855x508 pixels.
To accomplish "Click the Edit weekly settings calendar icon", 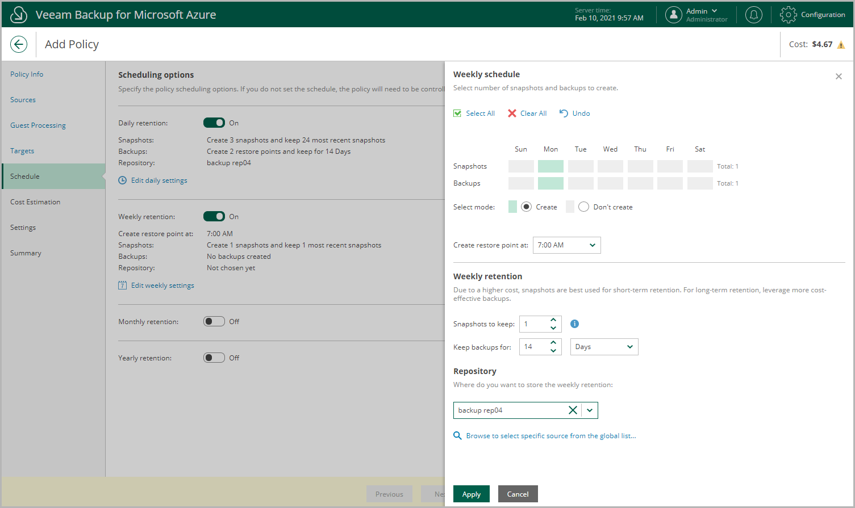I will 123,285.
